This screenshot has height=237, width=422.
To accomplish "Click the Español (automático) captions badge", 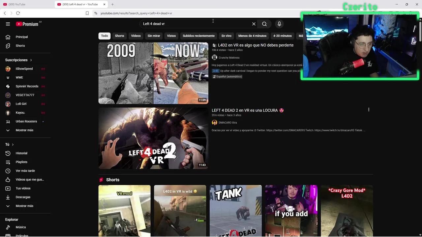I will pos(227,77).
